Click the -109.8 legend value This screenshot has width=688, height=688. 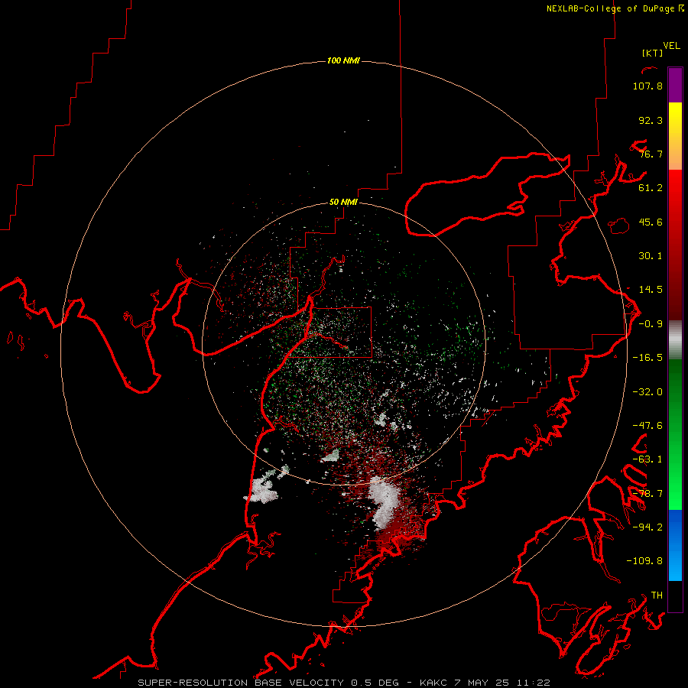coord(644,561)
